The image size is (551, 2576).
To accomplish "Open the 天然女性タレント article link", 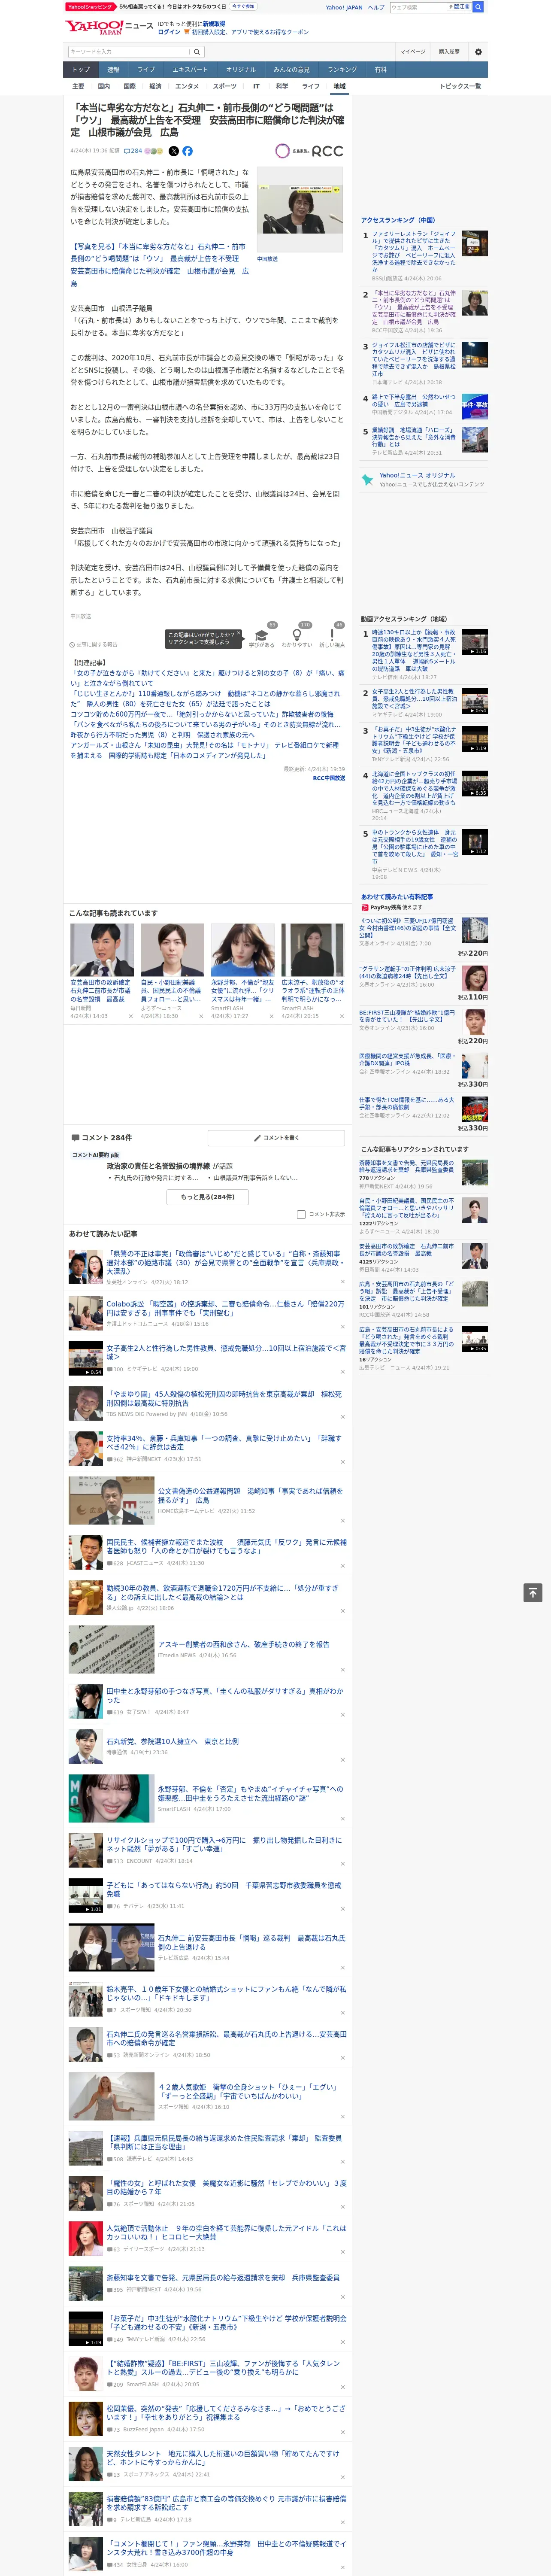I will [223, 2458].
